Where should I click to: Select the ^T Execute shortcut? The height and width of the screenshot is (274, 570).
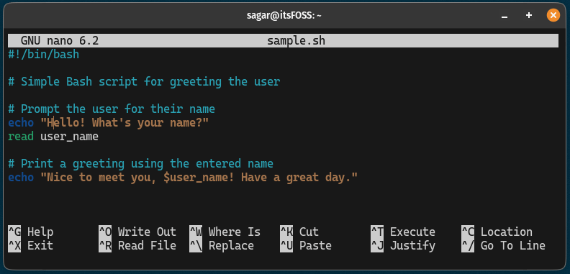(403, 232)
